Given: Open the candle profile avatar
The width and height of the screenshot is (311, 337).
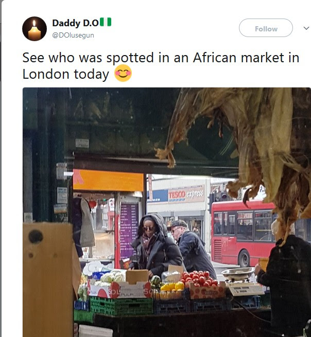Looking at the screenshot, I should [34, 29].
